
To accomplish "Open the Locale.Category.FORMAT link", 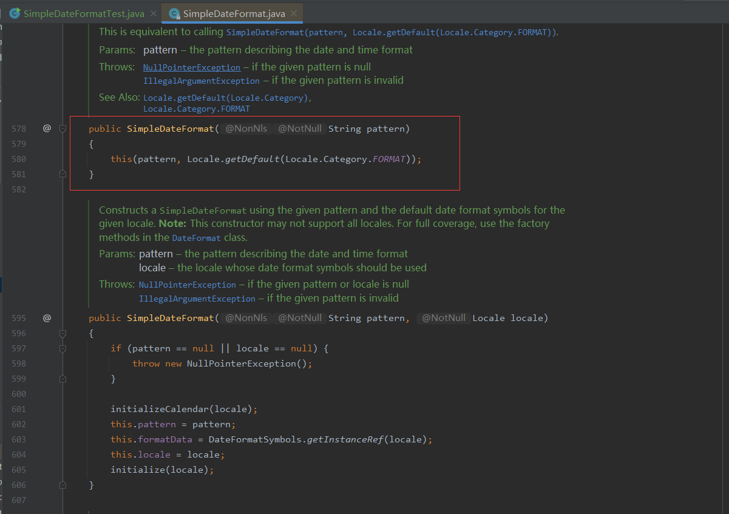I will pos(196,109).
